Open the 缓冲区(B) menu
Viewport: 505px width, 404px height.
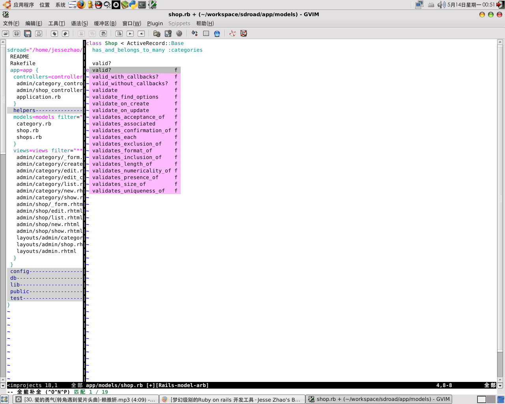click(x=105, y=23)
